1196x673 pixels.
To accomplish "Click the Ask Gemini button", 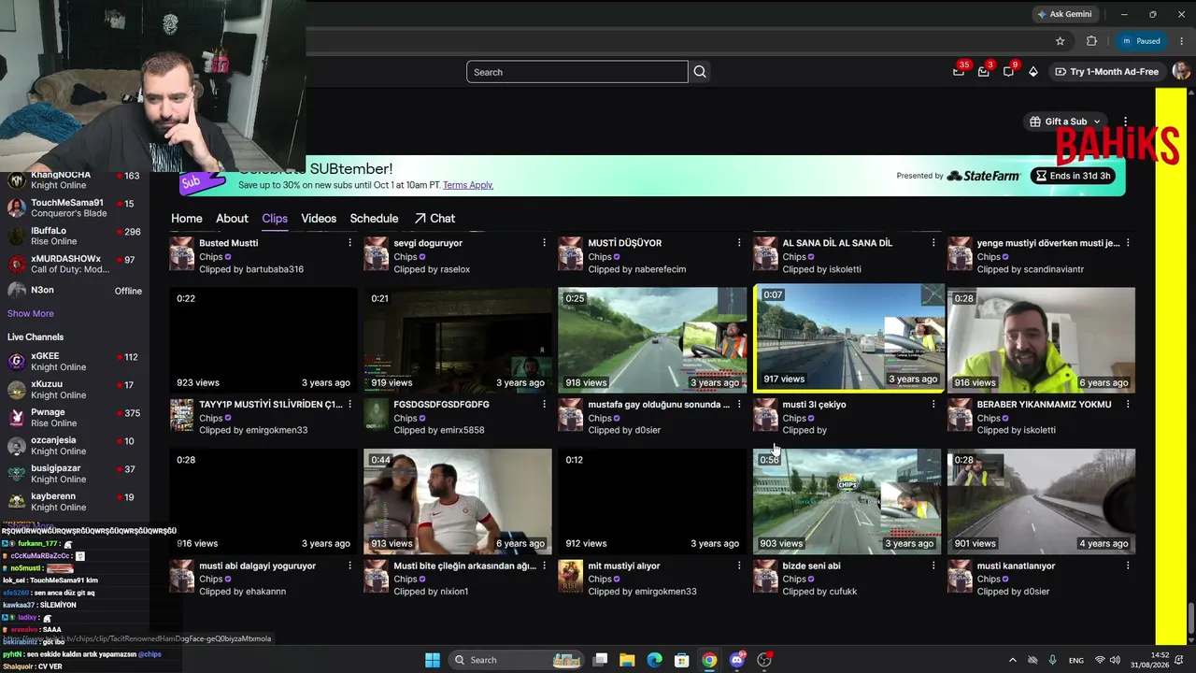I will pos(1063,14).
